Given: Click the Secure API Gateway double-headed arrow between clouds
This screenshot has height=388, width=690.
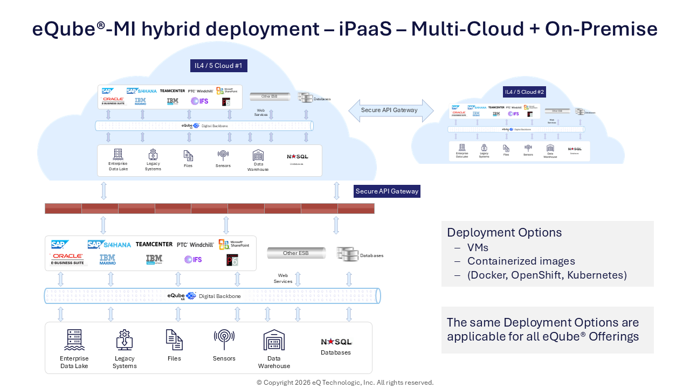Looking at the screenshot, I should 391,110.
